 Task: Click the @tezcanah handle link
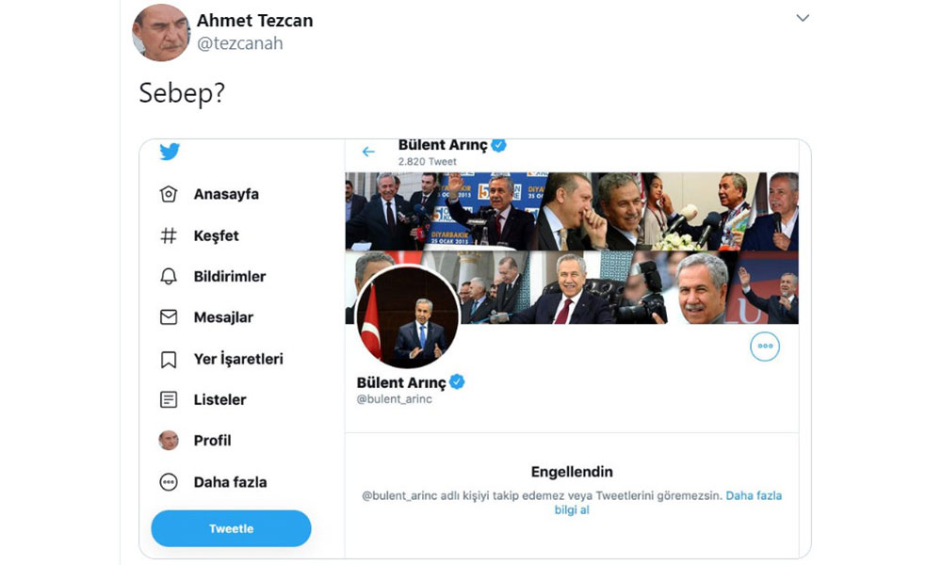239,43
